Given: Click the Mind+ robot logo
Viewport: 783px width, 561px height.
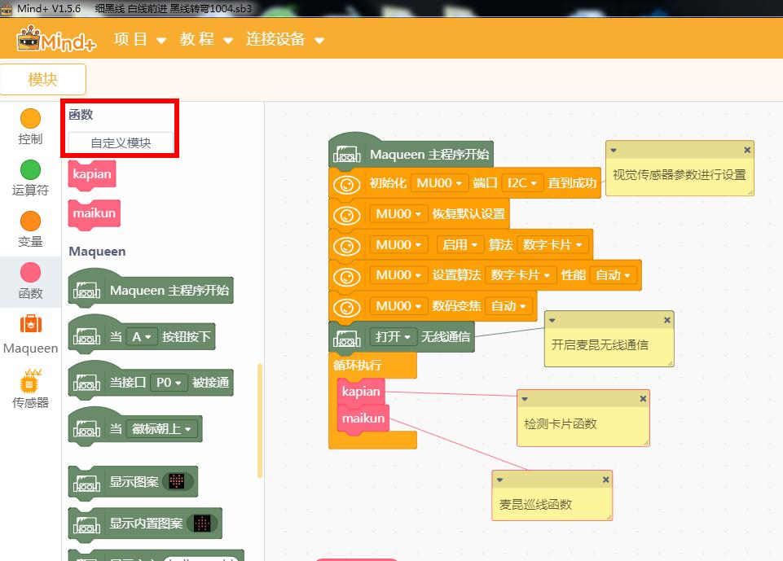Looking at the screenshot, I should pos(56,38).
